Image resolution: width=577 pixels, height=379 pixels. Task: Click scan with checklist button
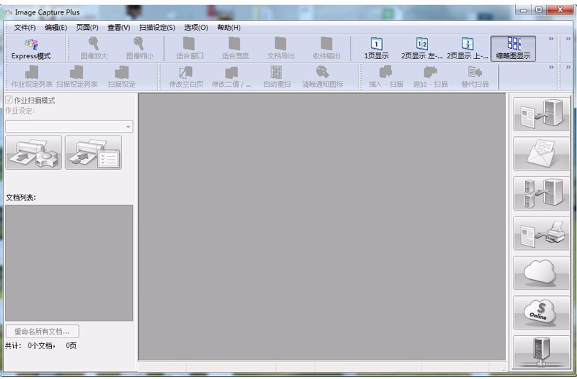(93, 152)
